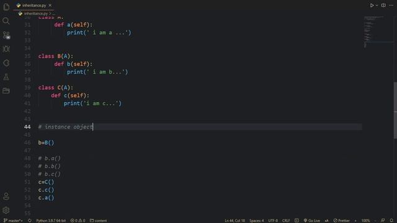Viewport: 397px width, 223px height.
Task: Open run options dropdown arrow
Action: point(377,6)
